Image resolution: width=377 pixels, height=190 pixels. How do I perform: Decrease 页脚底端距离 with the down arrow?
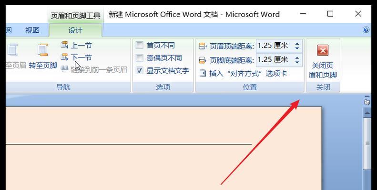(x=297, y=62)
